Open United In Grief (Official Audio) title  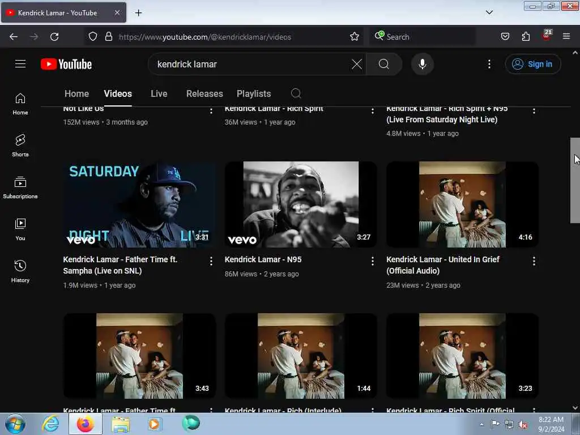click(443, 265)
